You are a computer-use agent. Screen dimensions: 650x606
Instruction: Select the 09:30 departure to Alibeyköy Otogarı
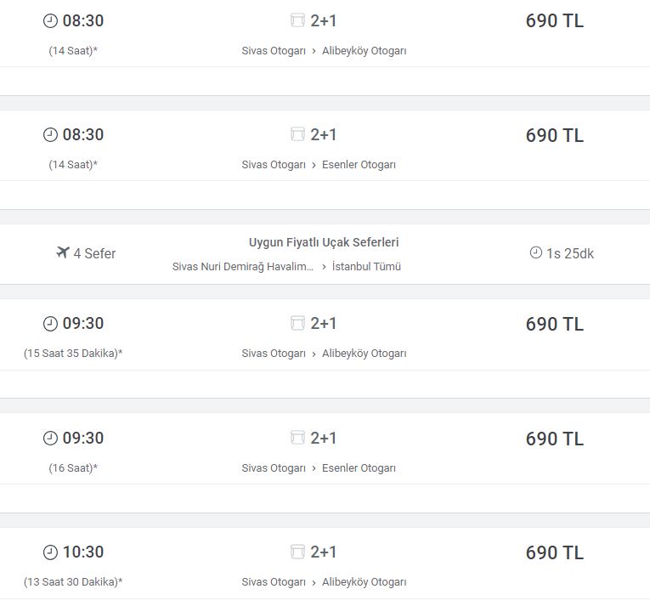[x=83, y=324]
